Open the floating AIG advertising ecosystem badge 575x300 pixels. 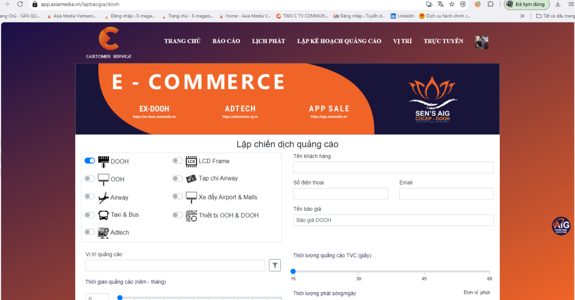560,226
